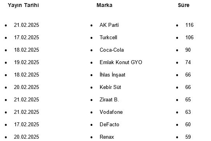Select the AK Parti brand entry

point(109,25)
